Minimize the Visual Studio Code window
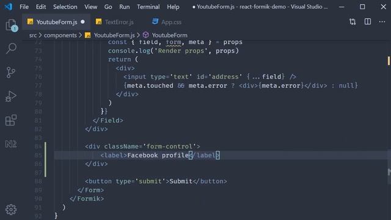 coord(342,7)
